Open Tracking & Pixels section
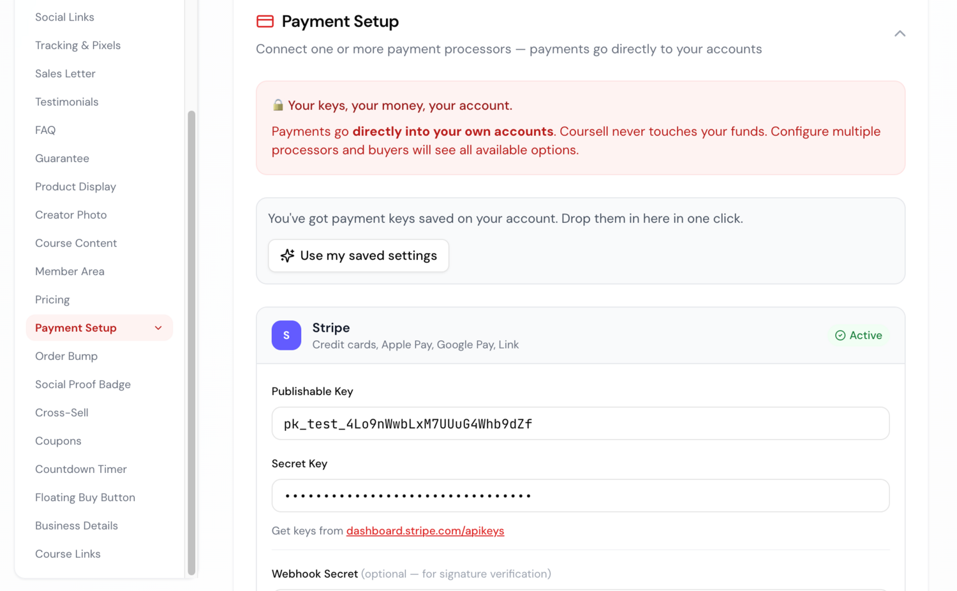Screen dimensions: 957x591 pyautogui.click(x=78, y=45)
